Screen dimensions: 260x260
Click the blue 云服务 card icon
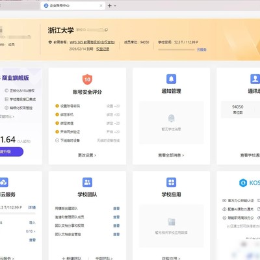tap(4, 182)
